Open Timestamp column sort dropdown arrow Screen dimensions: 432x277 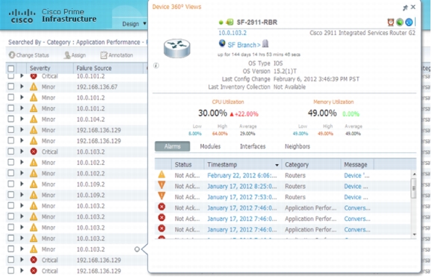tap(277, 165)
